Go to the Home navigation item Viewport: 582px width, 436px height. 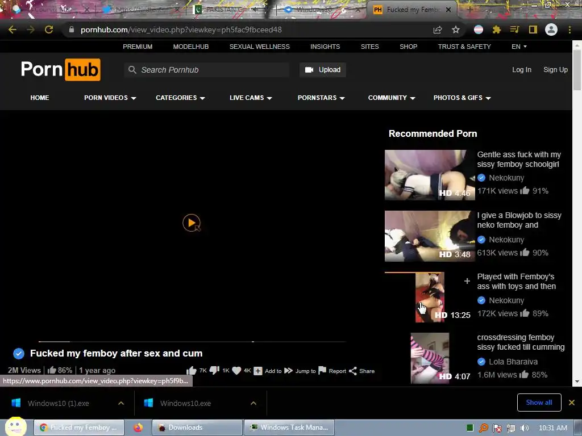(40, 98)
